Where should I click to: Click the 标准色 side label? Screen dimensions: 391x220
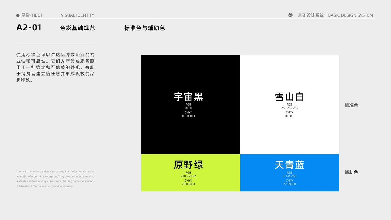coord(351,105)
